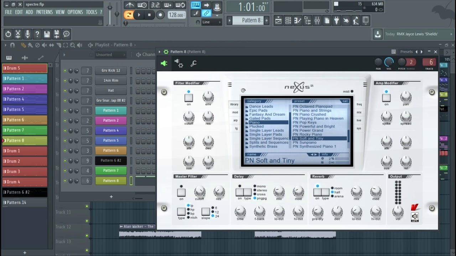Select room reverb type option
Viewport: 456px width, 256px height.
(336, 188)
